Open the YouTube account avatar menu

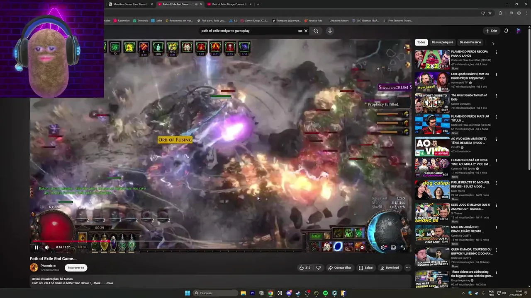[519, 31]
